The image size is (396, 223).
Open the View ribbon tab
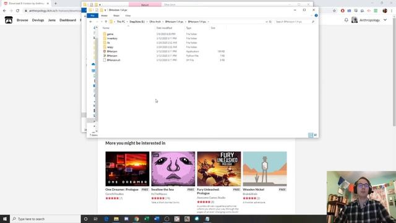pyautogui.click(x=128, y=15)
